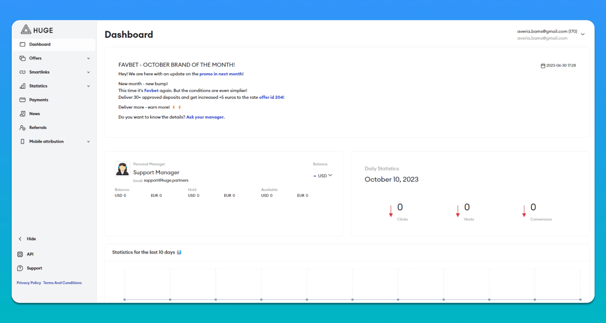
Task: Click the HUGE logo icon
Action: [x=26, y=30]
